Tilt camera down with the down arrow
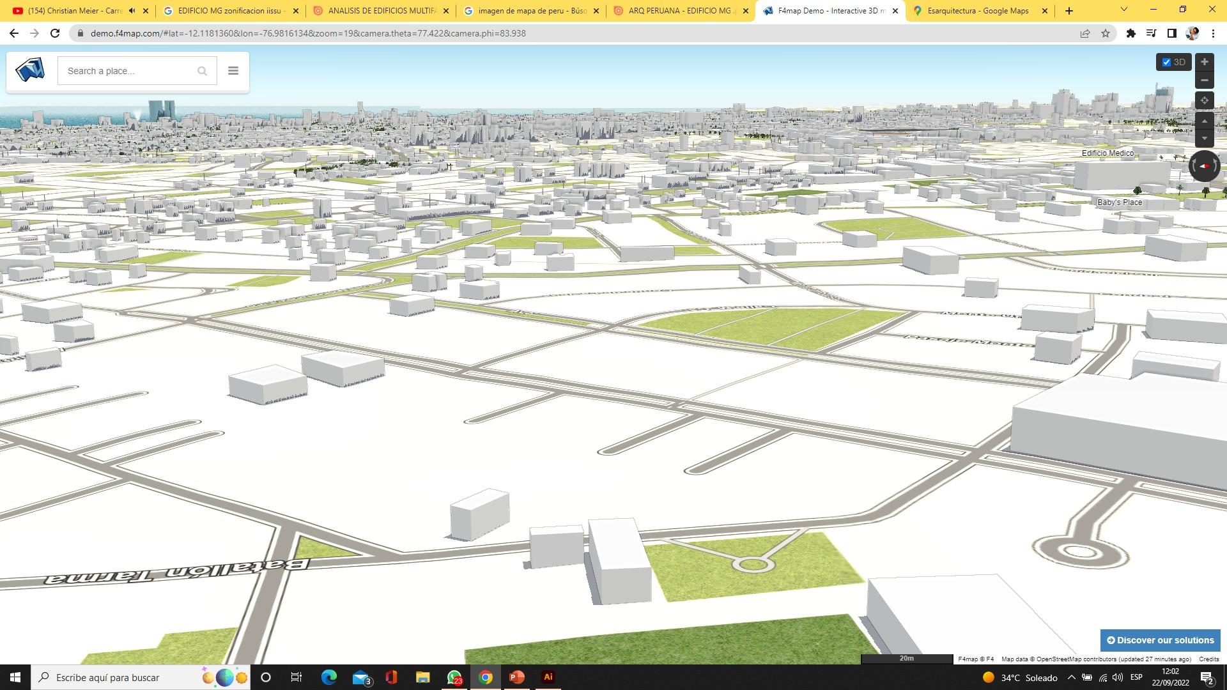The height and width of the screenshot is (690, 1227). 1204,138
